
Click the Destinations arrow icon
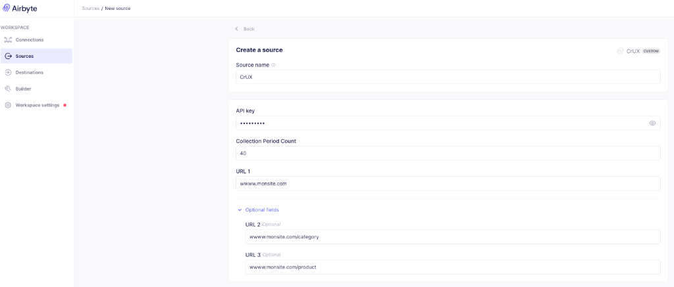8,72
